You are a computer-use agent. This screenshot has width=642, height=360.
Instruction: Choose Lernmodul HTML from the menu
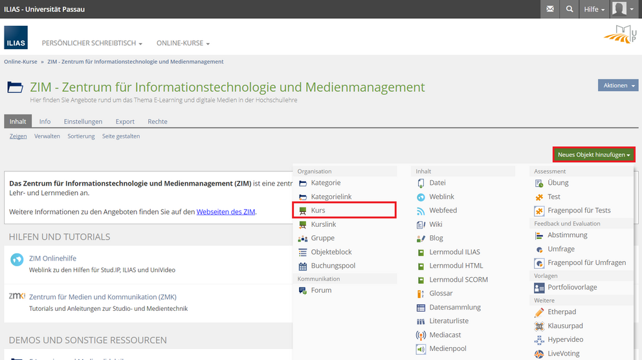coord(456,266)
